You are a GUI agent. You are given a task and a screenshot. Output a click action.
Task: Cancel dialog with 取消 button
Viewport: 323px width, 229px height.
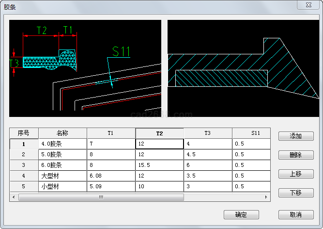click(296, 214)
